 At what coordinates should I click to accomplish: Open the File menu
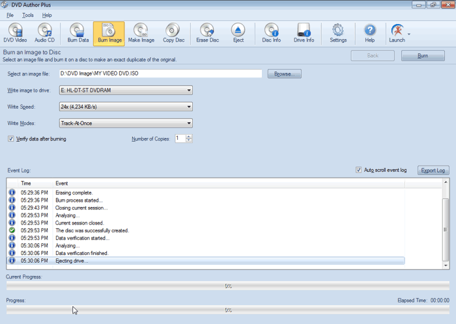click(10, 14)
